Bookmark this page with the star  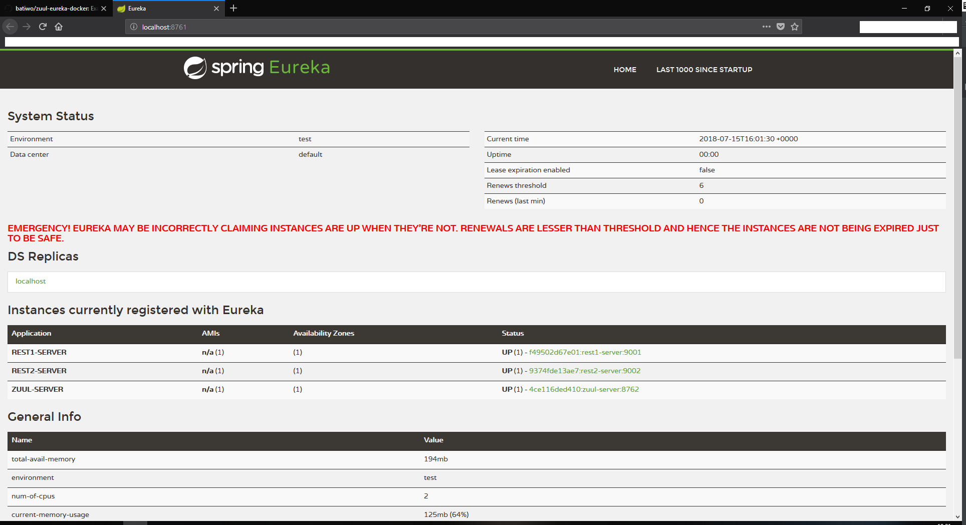tap(795, 27)
